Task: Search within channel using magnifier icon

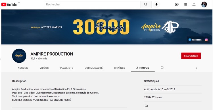Action: (162, 68)
